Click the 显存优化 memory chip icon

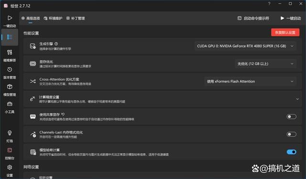[33, 63]
